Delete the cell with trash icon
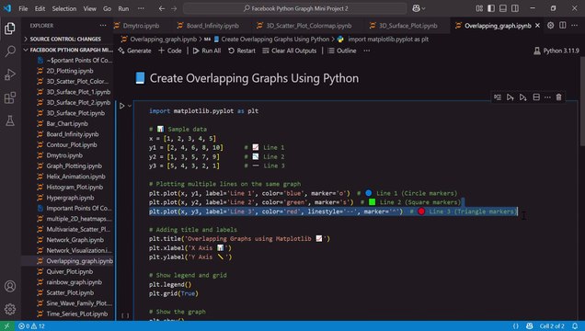585x331 pixels. pos(558,97)
